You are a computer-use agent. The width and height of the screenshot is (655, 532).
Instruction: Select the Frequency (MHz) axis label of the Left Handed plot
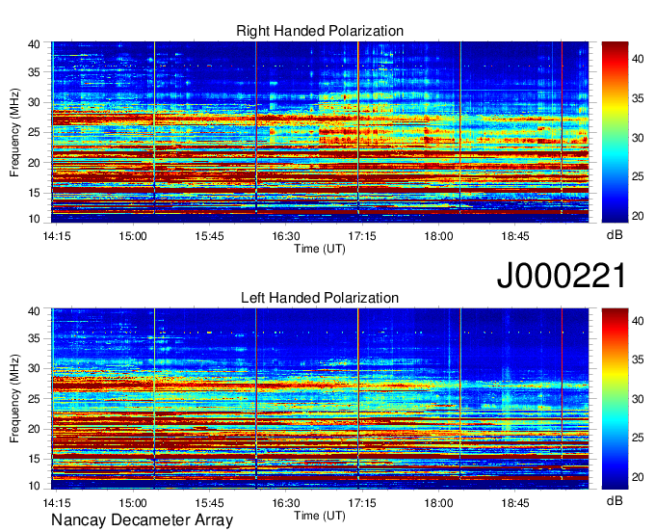click(14, 399)
